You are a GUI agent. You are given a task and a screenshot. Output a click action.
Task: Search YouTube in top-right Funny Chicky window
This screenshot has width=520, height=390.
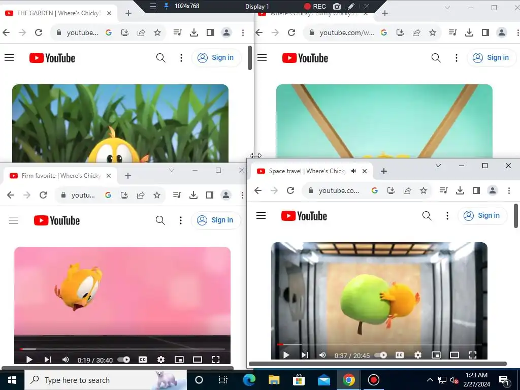point(436,58)
